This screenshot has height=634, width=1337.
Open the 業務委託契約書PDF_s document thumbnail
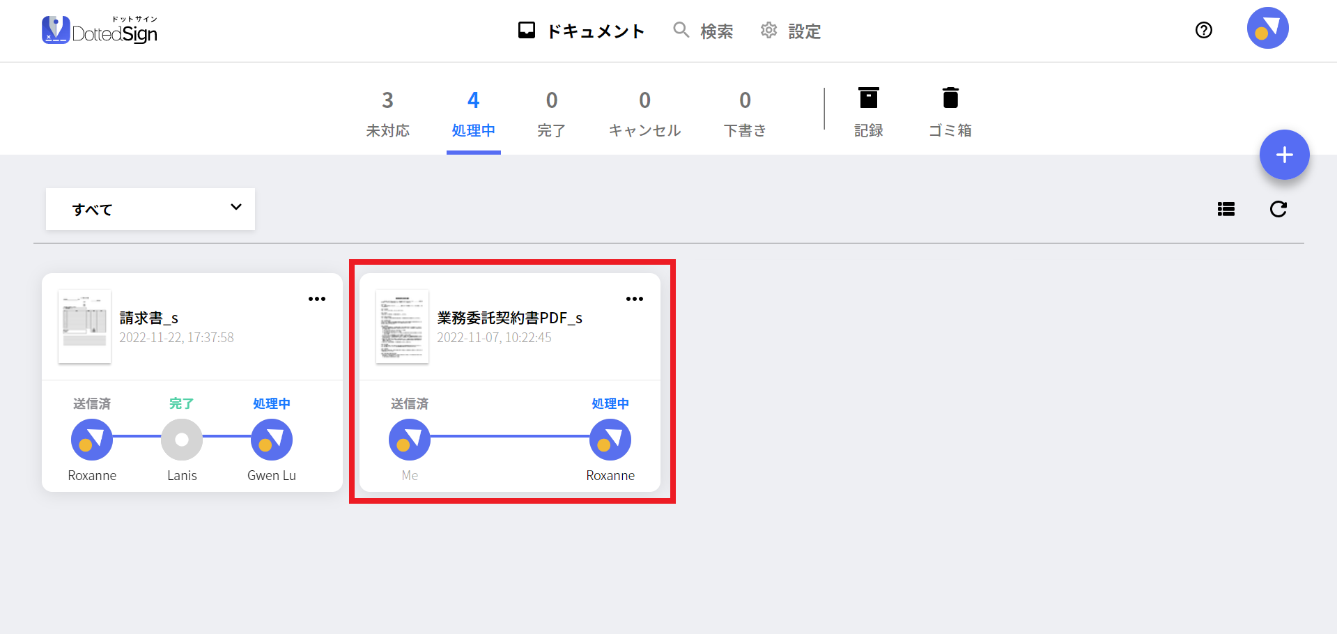402,326
